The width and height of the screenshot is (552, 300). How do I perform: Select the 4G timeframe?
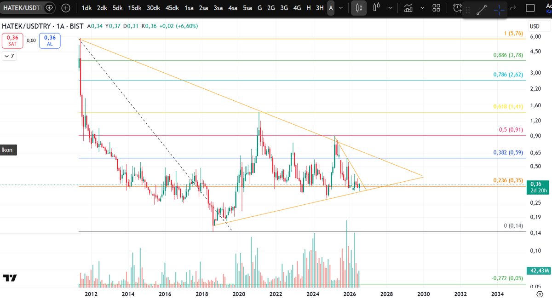[x=297, y=8]
